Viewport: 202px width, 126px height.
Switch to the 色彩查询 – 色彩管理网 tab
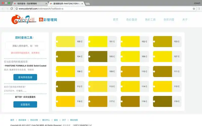click(x=28, y=4)
